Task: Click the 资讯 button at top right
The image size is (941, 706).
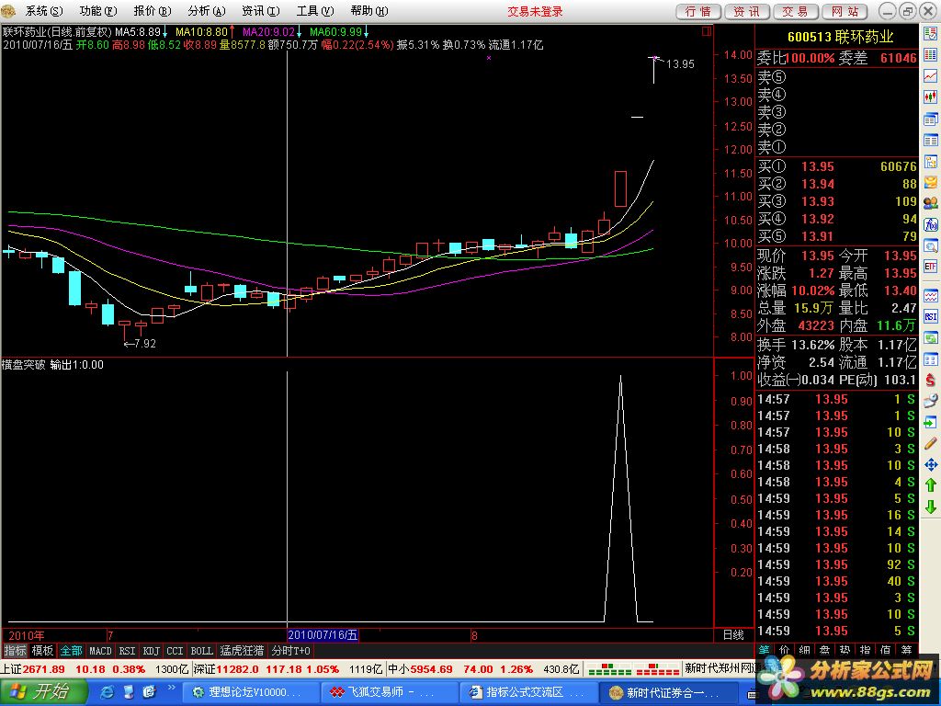Action: click(x=746, y=11)
